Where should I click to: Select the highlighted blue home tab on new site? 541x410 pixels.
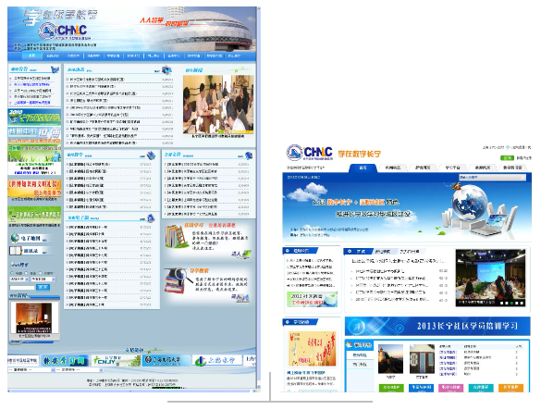tap(363, 168)
